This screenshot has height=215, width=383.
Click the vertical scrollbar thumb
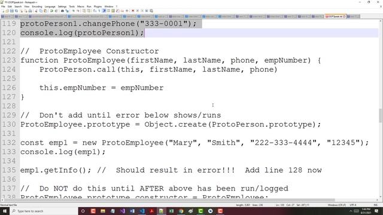tap(381, 115)
